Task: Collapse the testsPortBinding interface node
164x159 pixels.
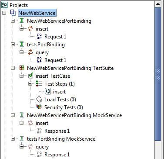Action: pyautogui.click(x=13, y=45)
